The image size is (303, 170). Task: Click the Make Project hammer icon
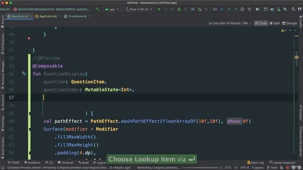coord(98,9)
